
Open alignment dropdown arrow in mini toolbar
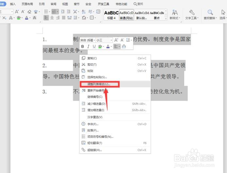[119, 46]
